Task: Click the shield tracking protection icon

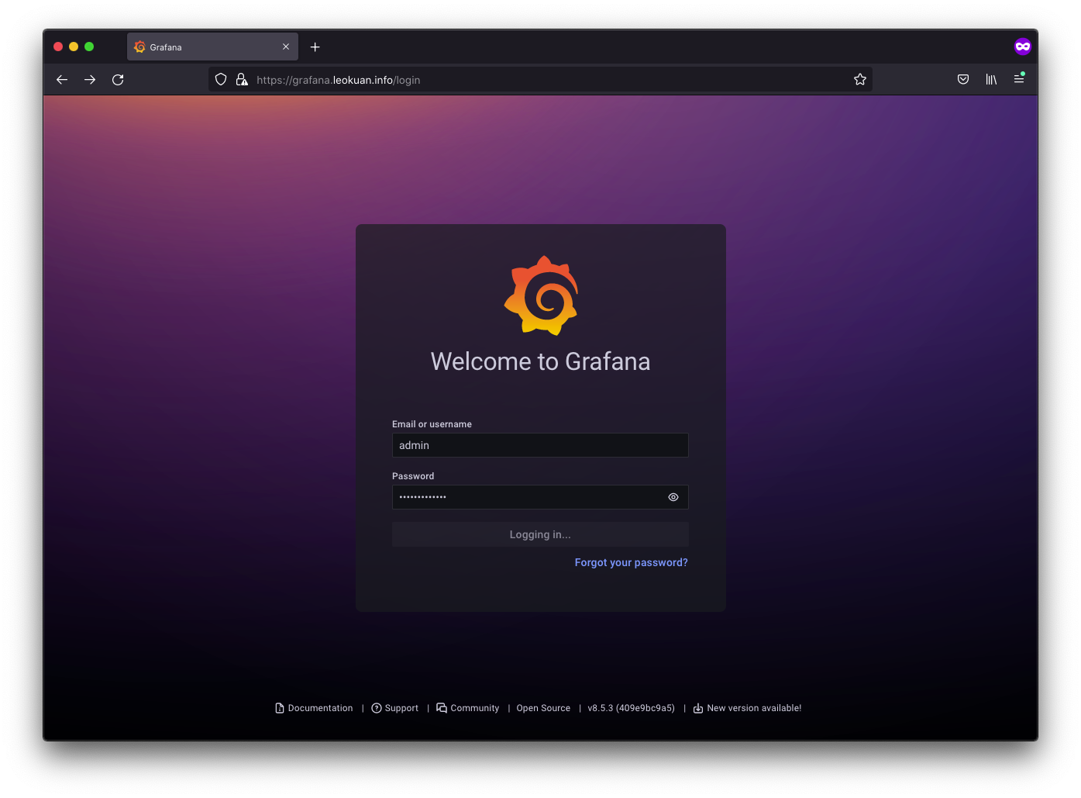Action: tap(221, 80)
